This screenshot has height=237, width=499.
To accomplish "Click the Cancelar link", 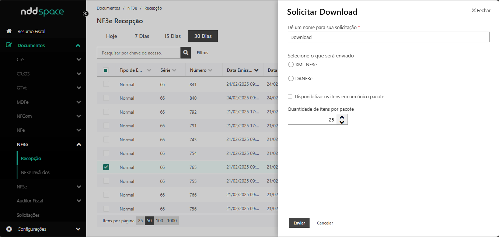I will 325,223.
